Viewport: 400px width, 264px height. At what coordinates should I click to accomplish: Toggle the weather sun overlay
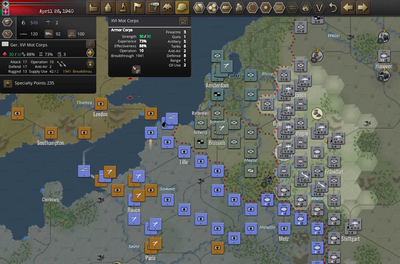point(266,8)
